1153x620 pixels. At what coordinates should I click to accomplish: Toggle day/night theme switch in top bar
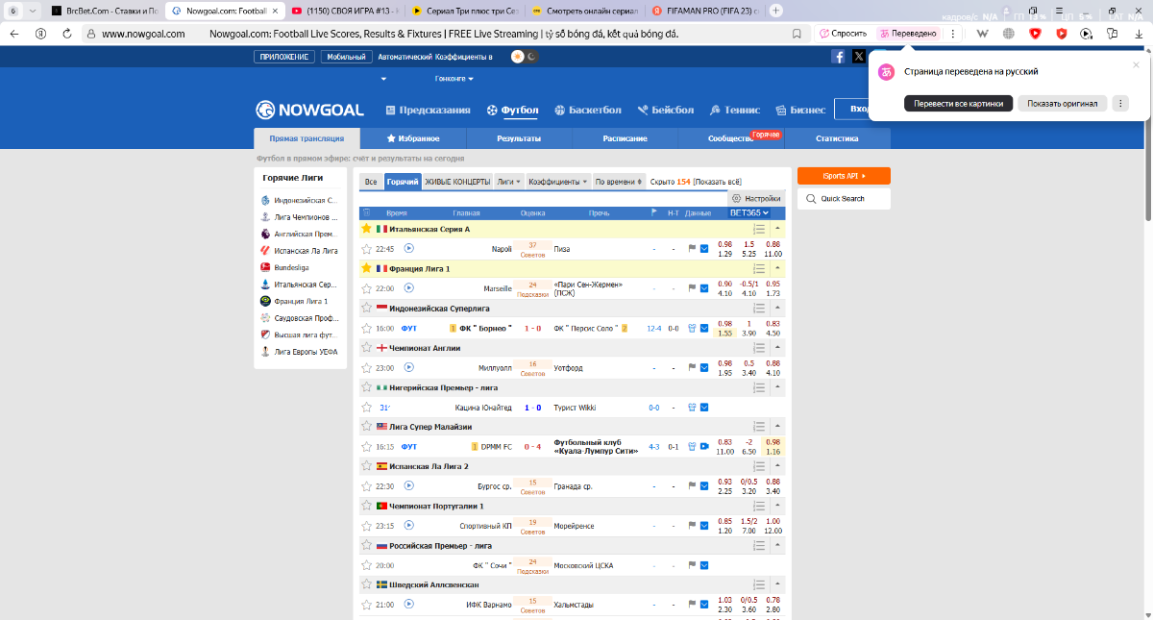click(525, 57)
